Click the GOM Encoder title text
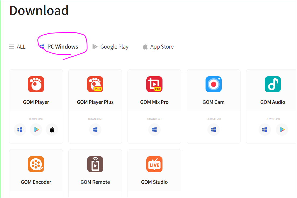The image size is (297, 198). coord(36,182)
